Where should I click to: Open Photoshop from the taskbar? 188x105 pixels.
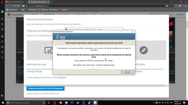pyautogui.click(x=72, y=103)
